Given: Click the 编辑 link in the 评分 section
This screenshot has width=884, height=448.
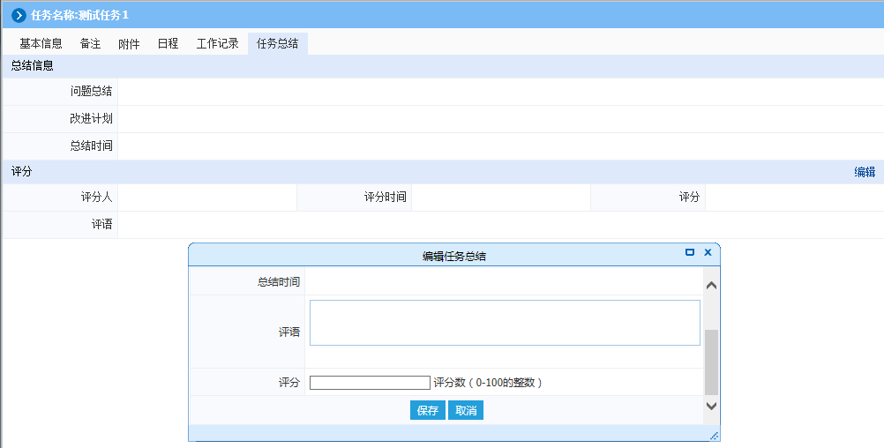Looking at the screenshot, I should pos(864,172).
